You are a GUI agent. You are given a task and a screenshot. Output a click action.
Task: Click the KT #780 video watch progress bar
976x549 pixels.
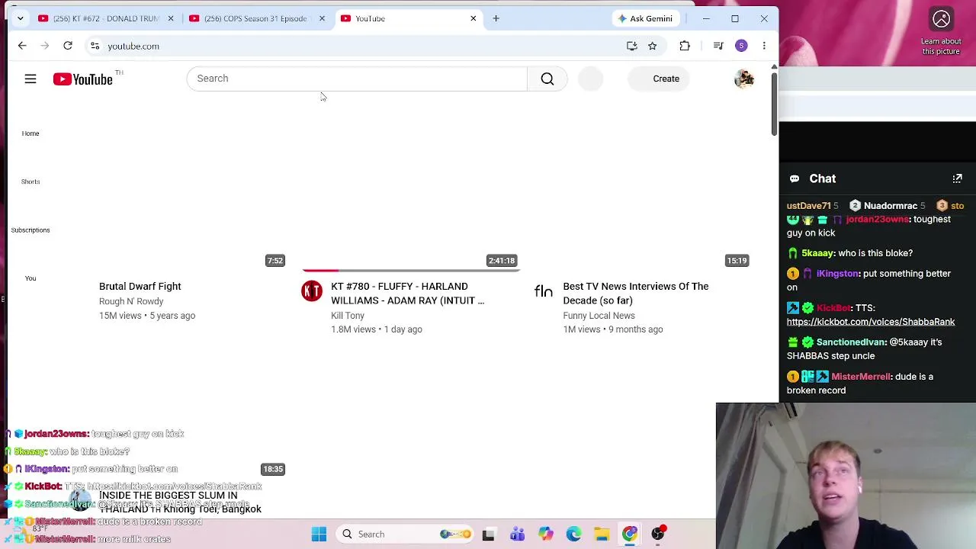coord(410,270)
